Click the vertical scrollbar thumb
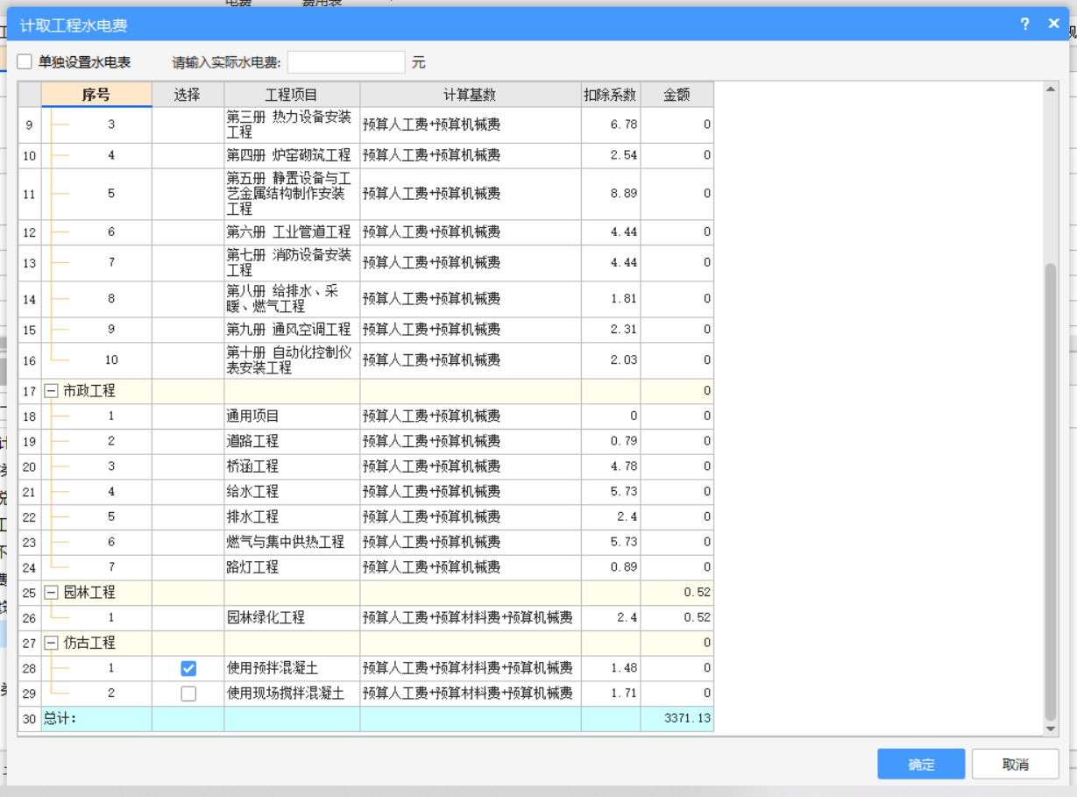 click(x=1051, y=491)
